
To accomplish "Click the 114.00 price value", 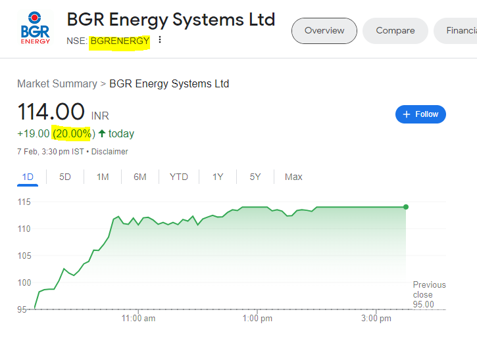I will (x=51, y=112).
